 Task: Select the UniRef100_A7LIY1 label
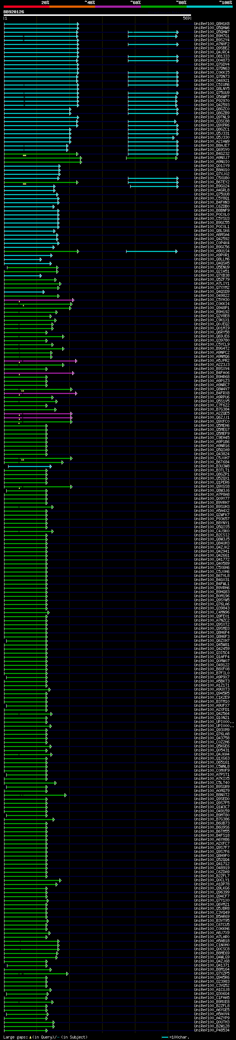tap(212, 284)
